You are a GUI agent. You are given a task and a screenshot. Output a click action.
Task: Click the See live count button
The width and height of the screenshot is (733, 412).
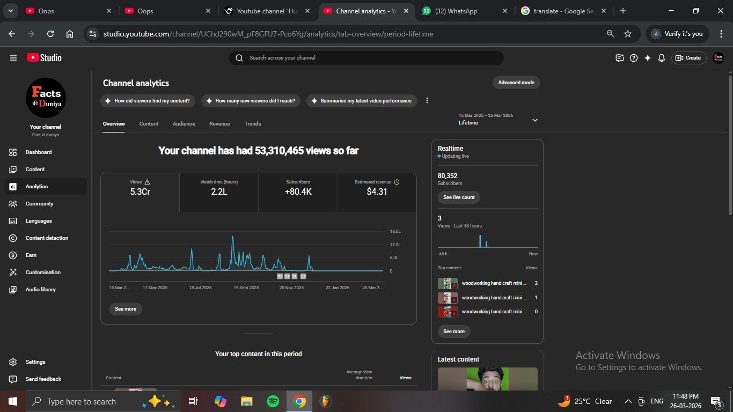click(459, 197)
